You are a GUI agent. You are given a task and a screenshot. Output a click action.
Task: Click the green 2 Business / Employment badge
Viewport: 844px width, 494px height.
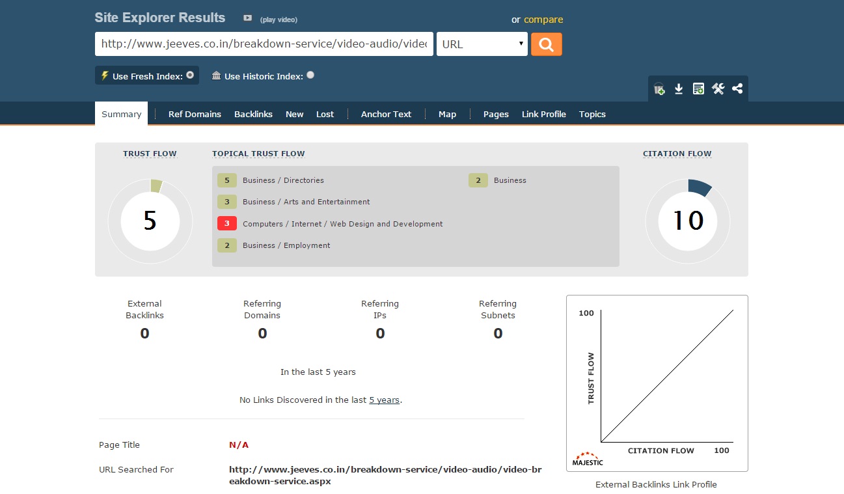click(x=227, y=245)
